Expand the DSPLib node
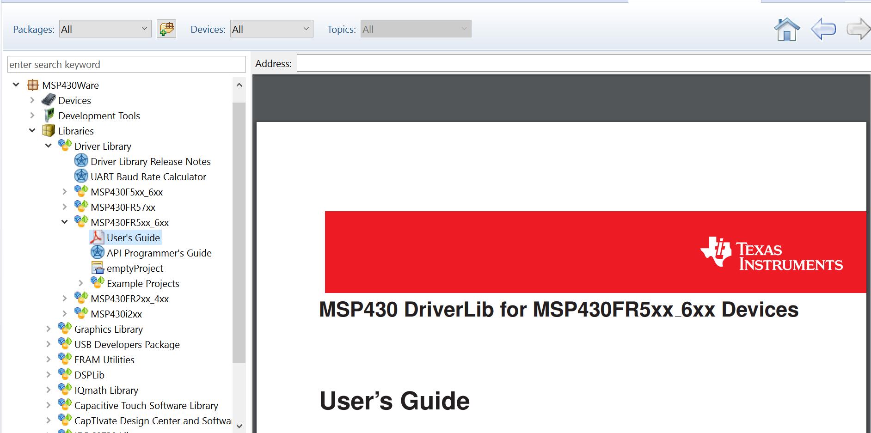The image size is (871, 433). coord(49,375)
